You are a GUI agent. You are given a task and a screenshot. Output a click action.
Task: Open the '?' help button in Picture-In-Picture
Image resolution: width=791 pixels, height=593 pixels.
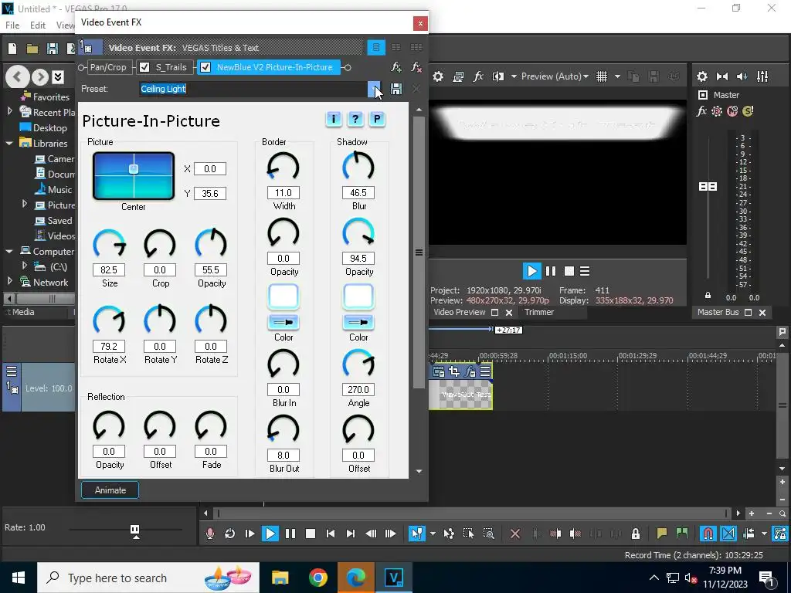(355, 119)
